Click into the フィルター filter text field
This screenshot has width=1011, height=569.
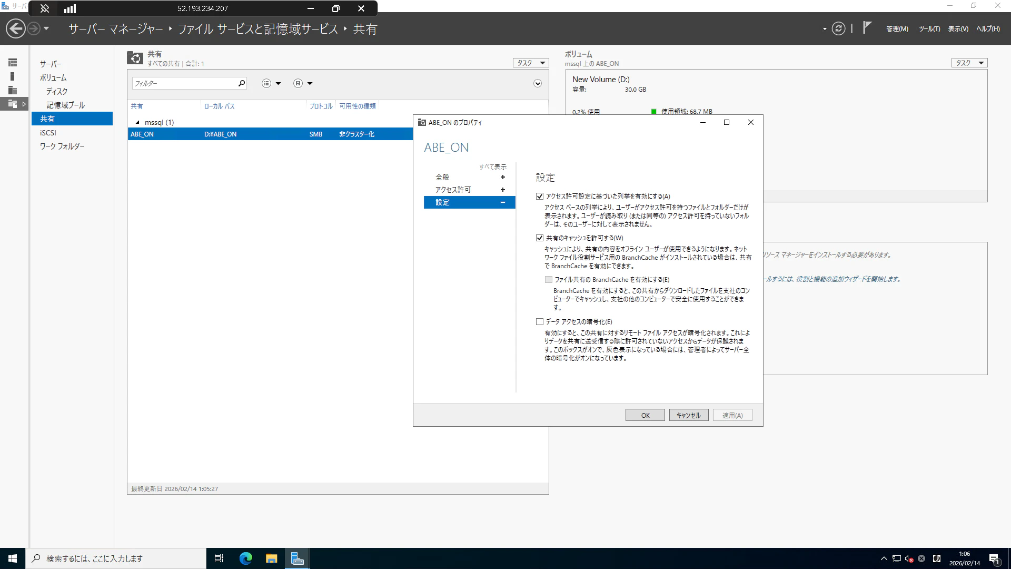[x=183, y=83]
